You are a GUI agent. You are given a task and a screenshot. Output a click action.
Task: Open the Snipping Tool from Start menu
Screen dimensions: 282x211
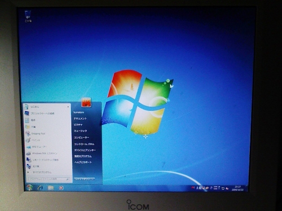tap(38, 133)
